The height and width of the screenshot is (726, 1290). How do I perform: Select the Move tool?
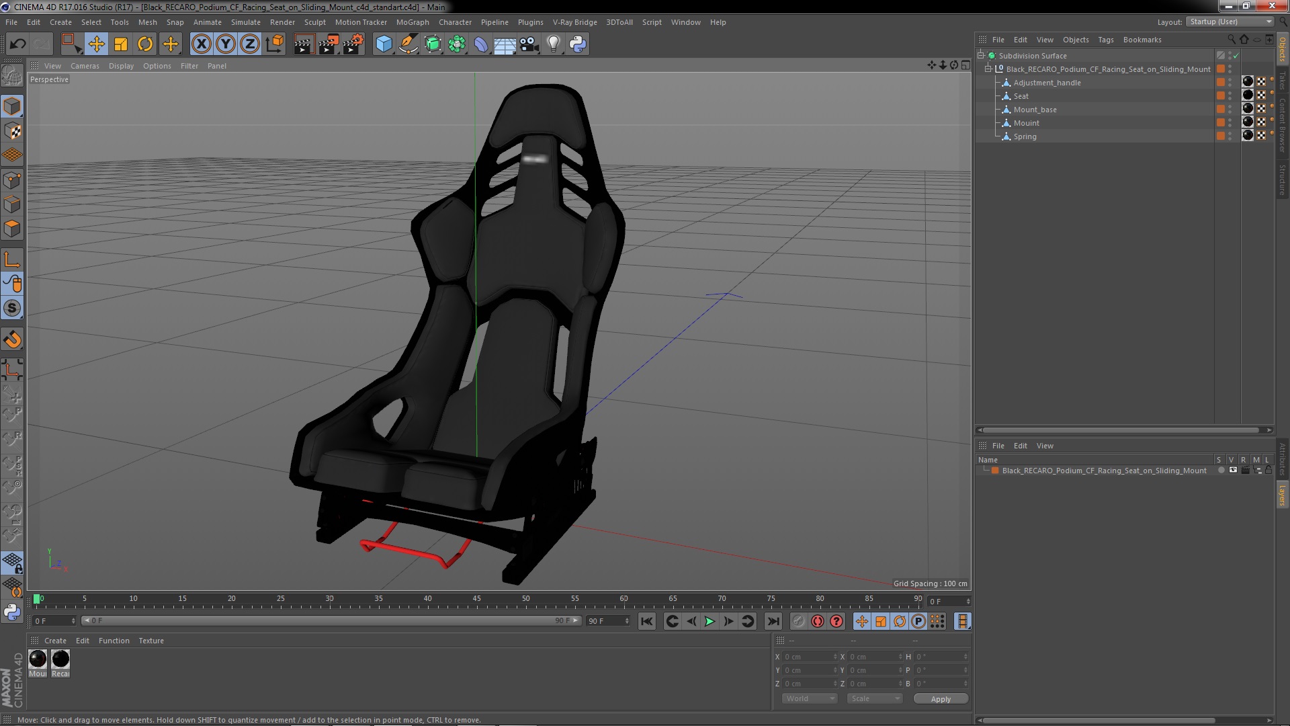(96, 44)
